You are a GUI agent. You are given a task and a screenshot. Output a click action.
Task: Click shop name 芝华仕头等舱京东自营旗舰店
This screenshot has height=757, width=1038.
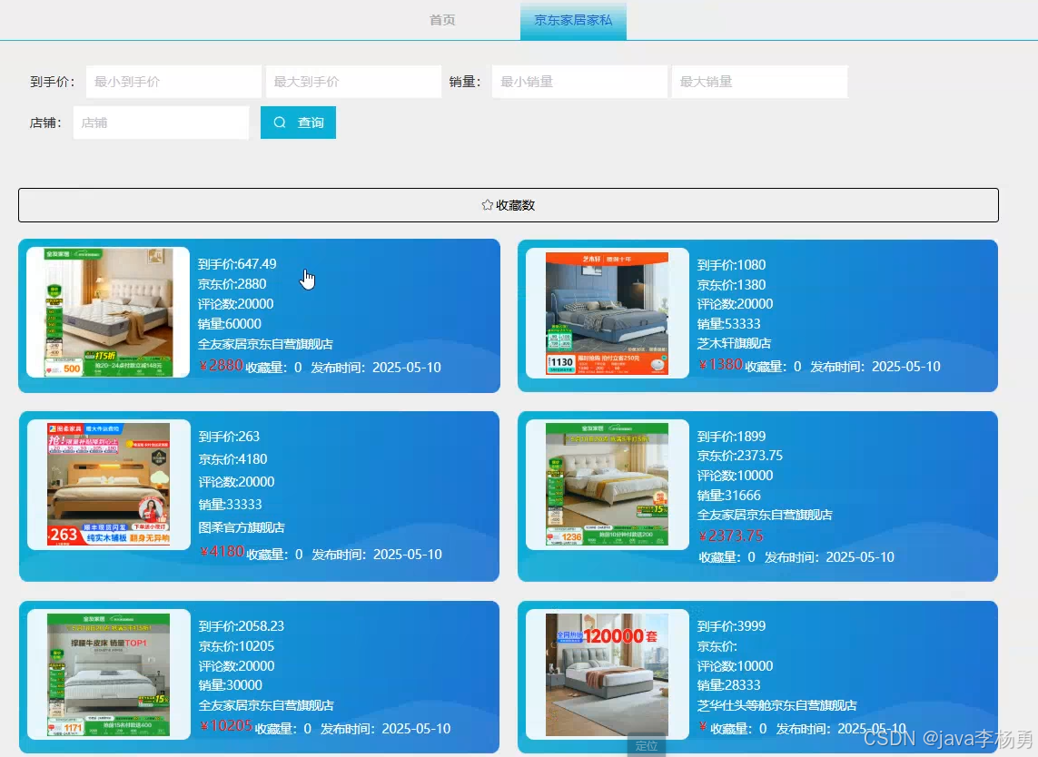[777, 705]
